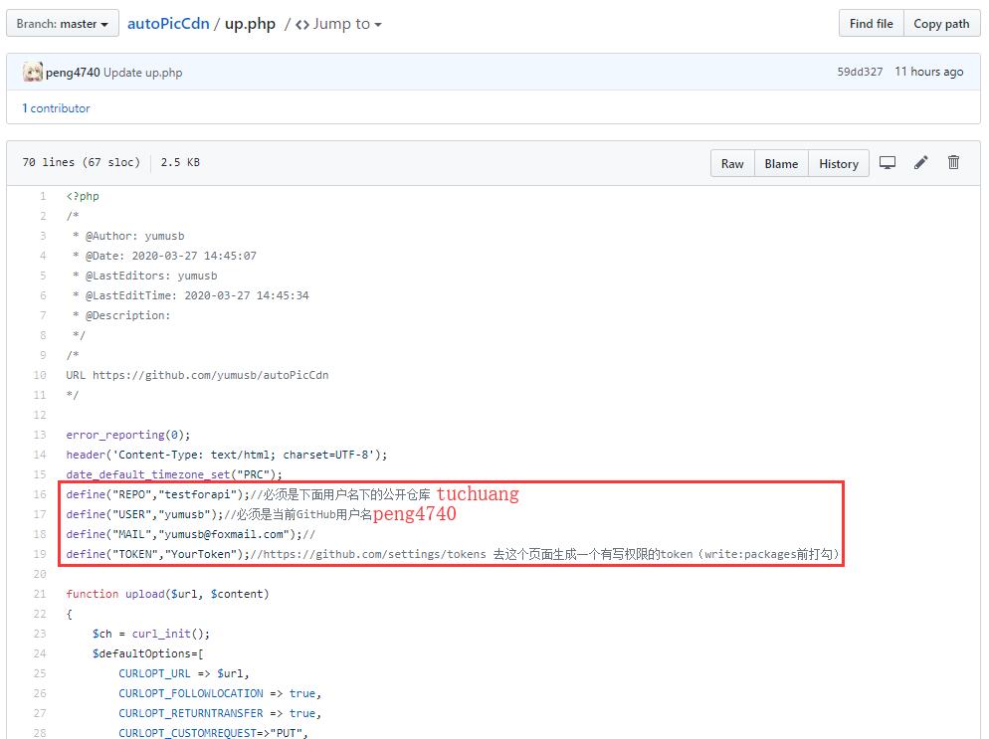The width and height of the screenshot is (989, 739).
Task: Click the 70 lines (67 sloc) text
Action: 81,162
